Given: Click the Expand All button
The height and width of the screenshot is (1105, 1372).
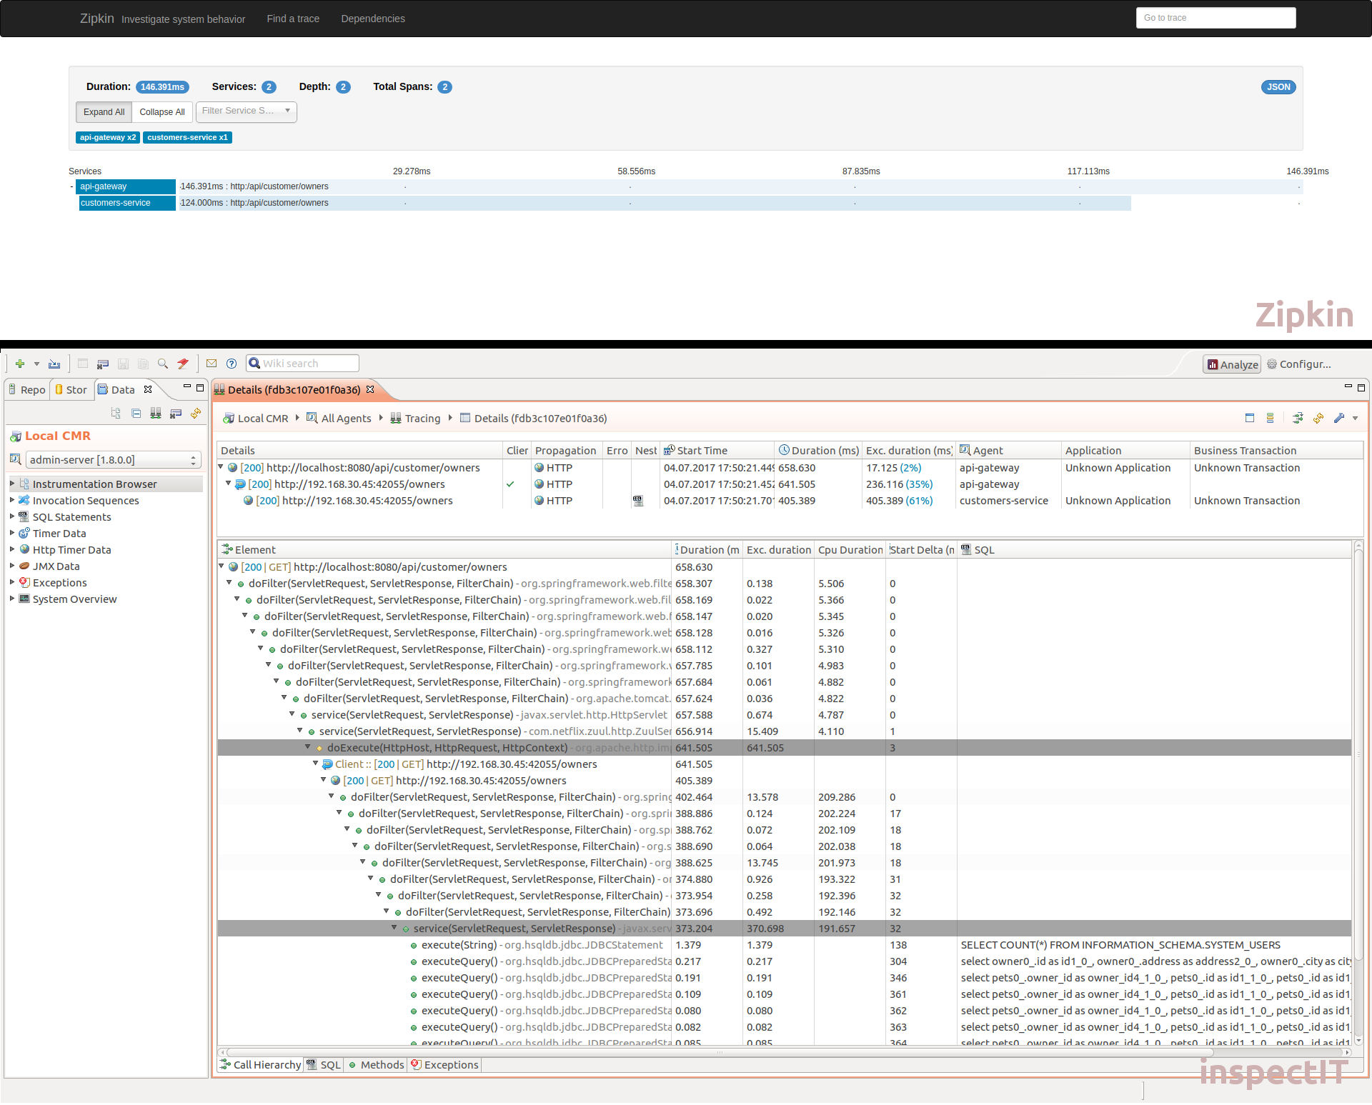Looking at the screenshot, I should (x=104, y=112).
